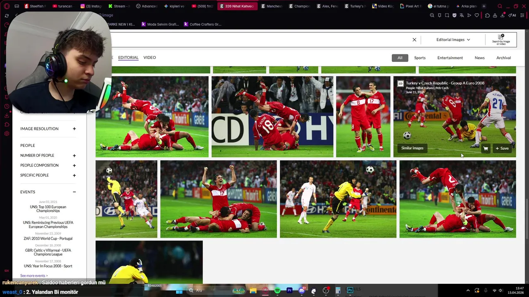The image size is (529, 297).
Task: Open Discord from the taskbar
Action: [x=302, y=291]
